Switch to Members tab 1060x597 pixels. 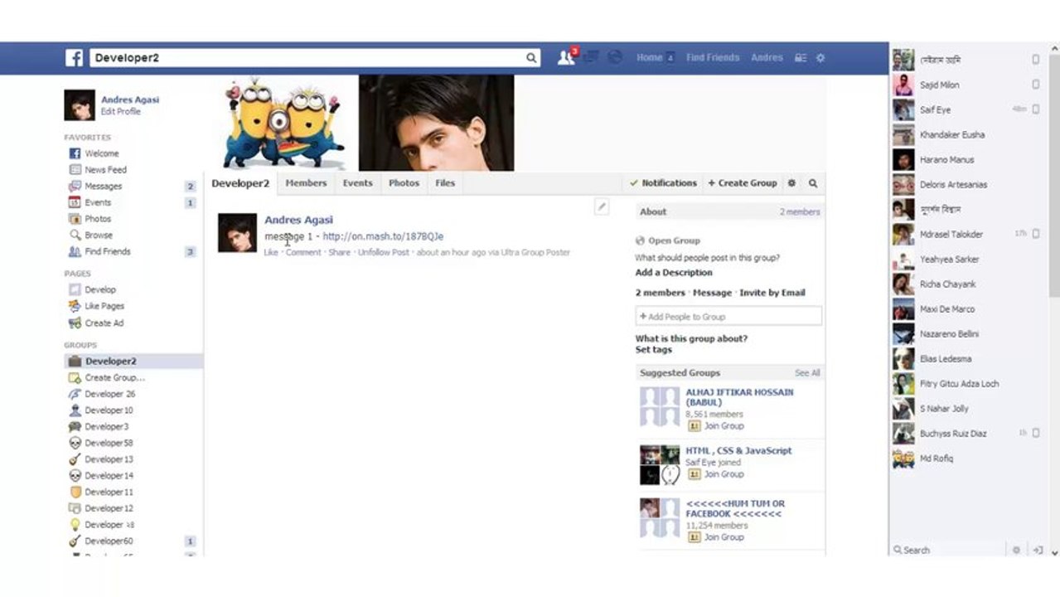(306, 183)
